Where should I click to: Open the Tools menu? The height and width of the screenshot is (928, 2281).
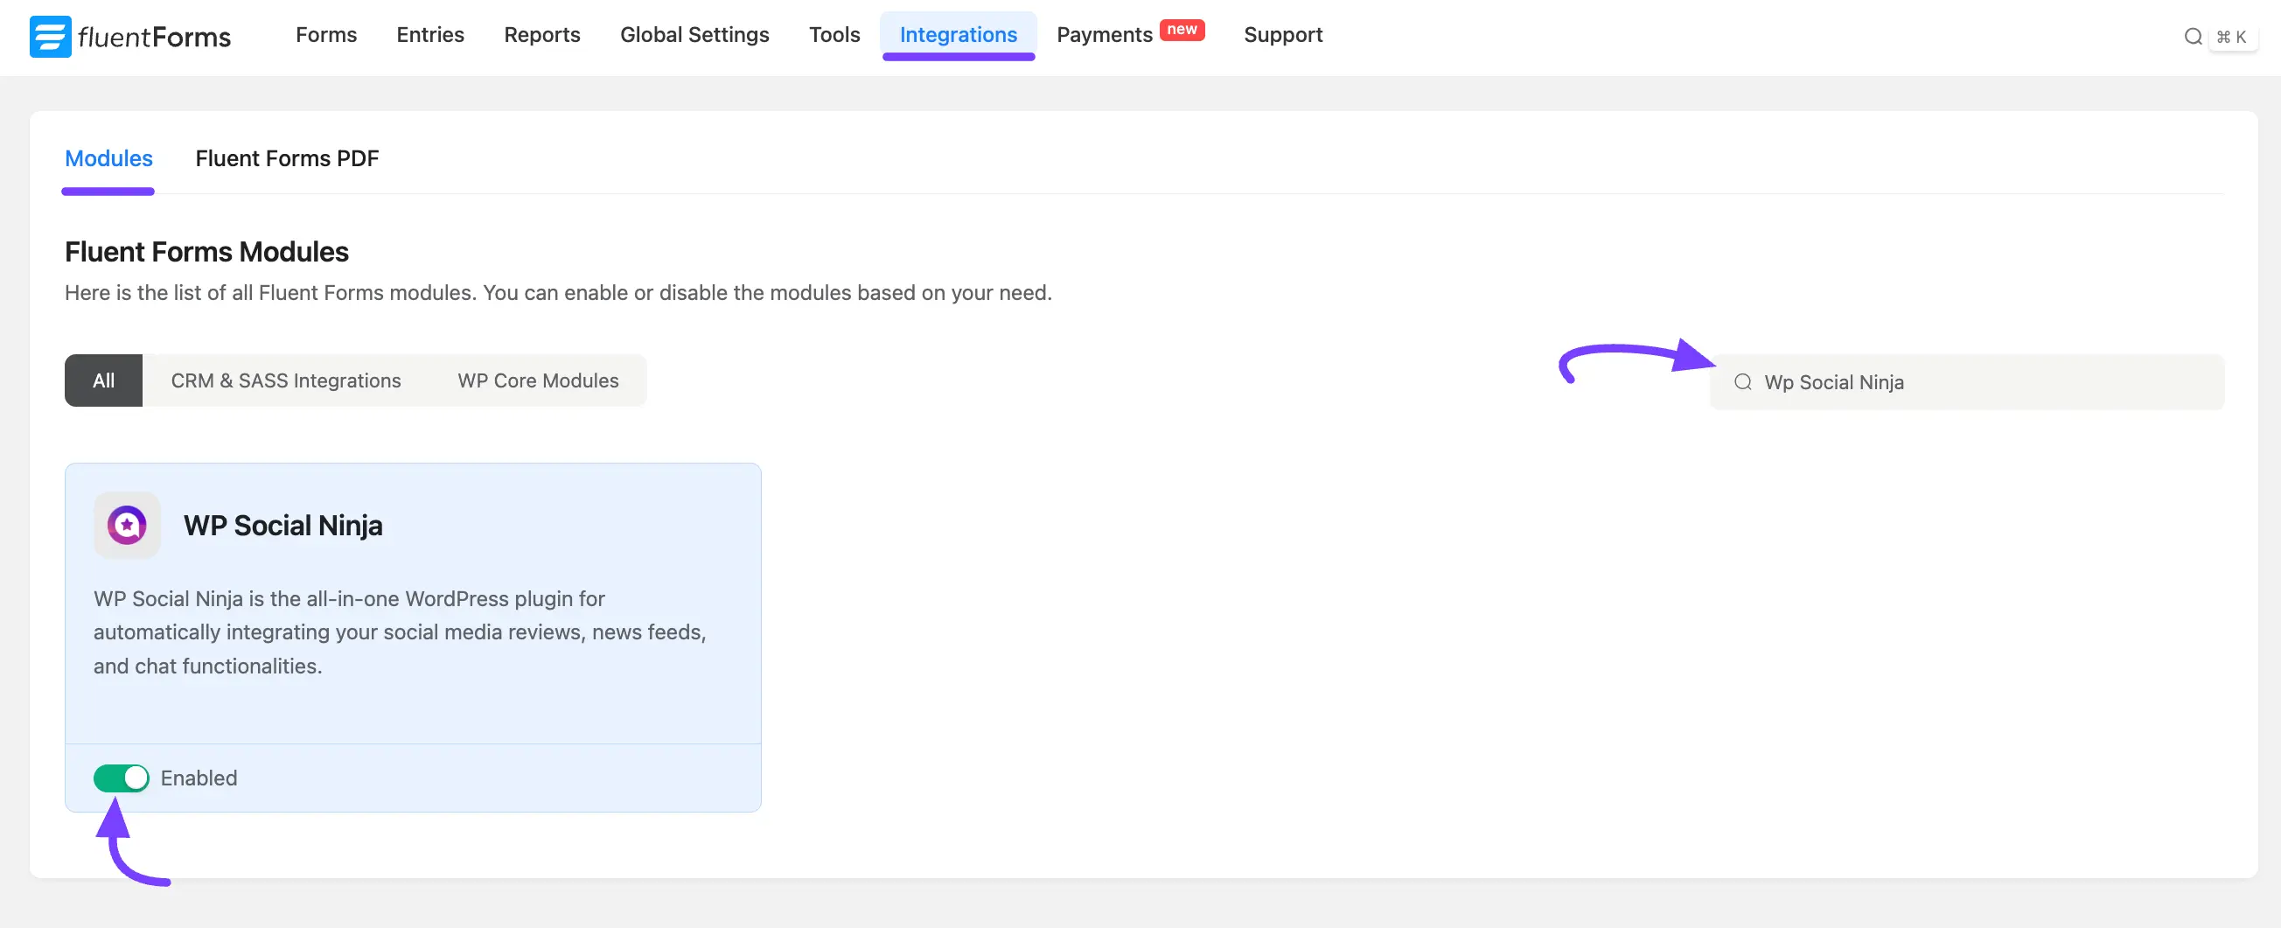coord(834,34)
